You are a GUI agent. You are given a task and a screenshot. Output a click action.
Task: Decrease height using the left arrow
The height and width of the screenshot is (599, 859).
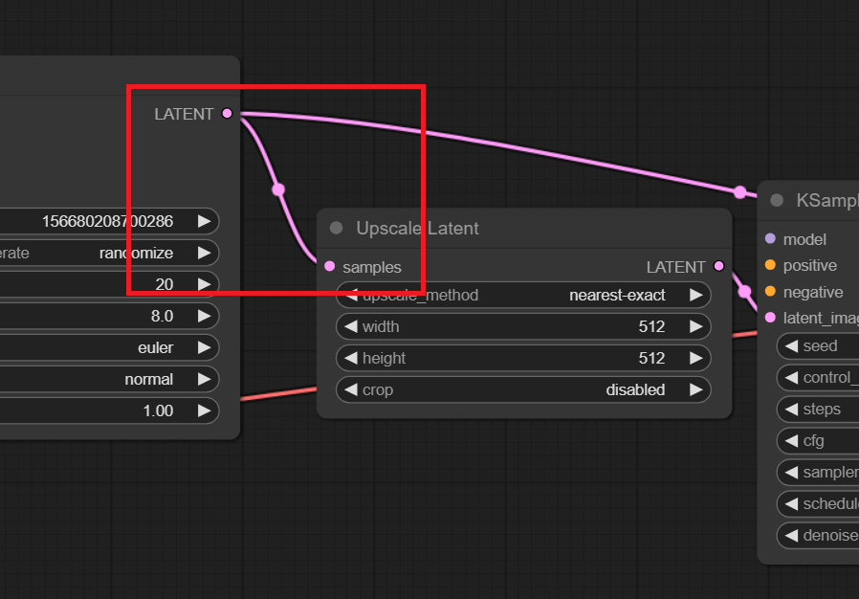click(350, 358)
